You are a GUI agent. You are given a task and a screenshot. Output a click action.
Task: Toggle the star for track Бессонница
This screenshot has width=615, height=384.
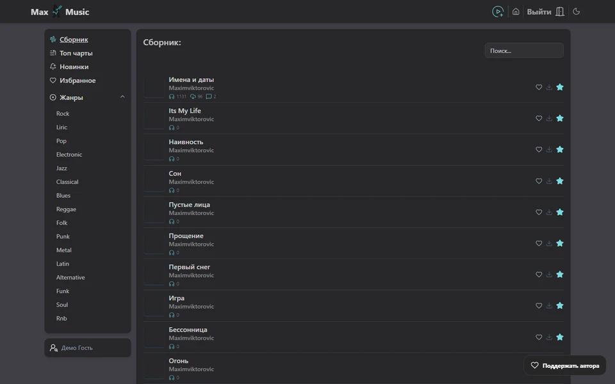pyautogui.click(x=560, y=337)
